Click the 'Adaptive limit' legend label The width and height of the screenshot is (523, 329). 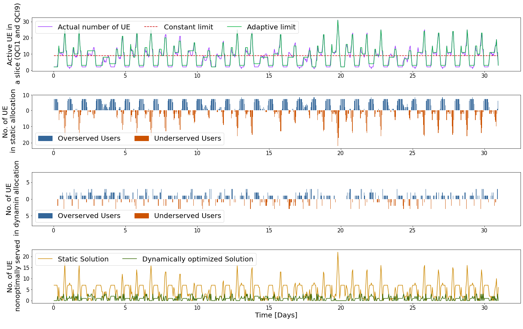(x=271, y=27)
